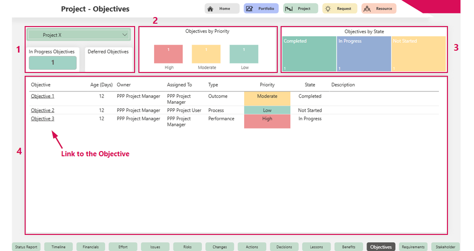Screen dimensions: 474x251
Task: Click the In Progress Objectives count card
Action: tap(53, 63)
